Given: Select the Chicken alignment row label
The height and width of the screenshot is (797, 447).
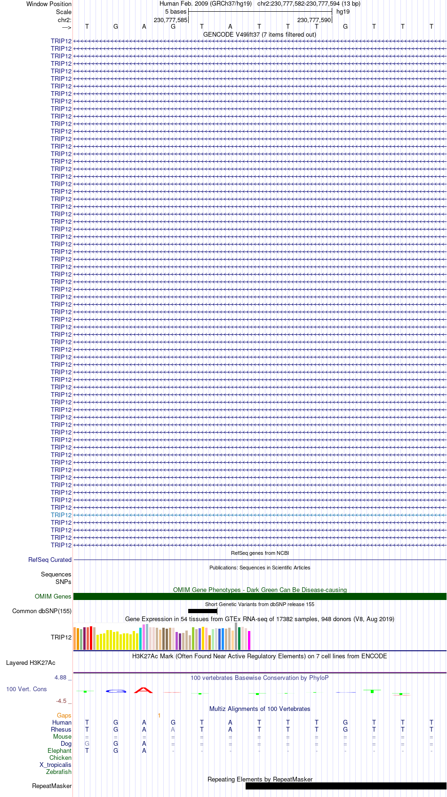Looking at the screenshot, I should coord(61,758).
